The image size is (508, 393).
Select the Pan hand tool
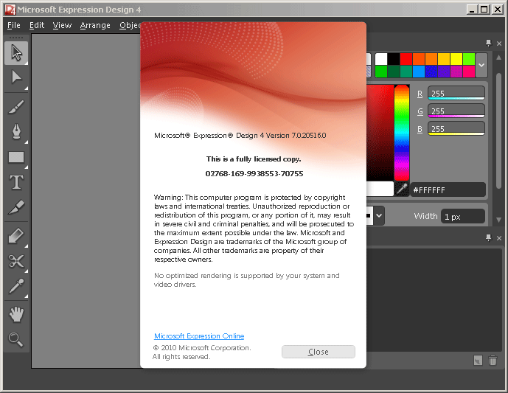click(x=16, y=314)
